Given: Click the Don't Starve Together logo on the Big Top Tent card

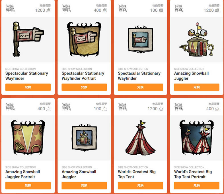Looking at the screenshot, I should (123, 107).
